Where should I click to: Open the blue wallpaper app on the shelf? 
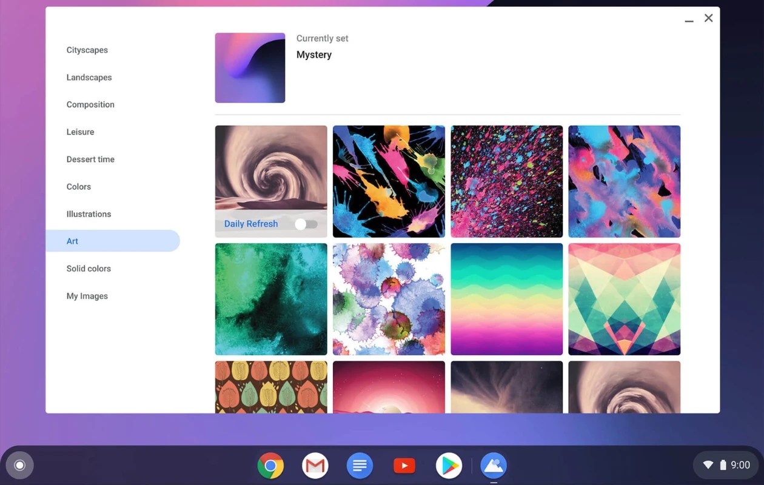(x=493, y=465)
